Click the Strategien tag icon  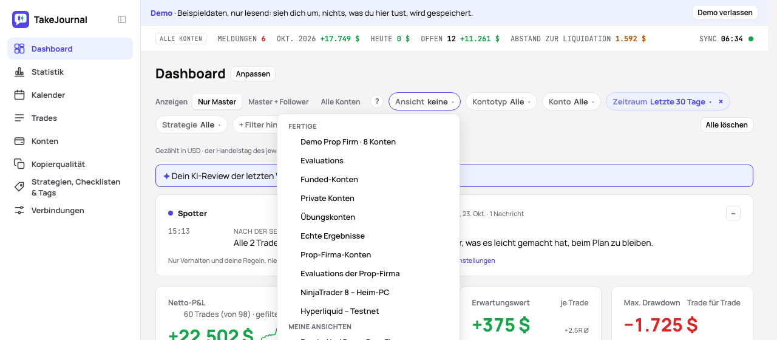[x=19, y=187]
